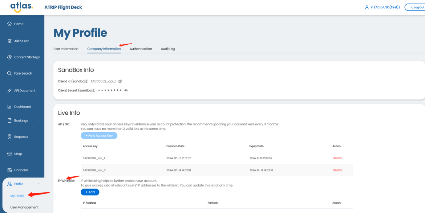
Task: Expand the Bookings menu chevron
Action: (x=38, y=121)
